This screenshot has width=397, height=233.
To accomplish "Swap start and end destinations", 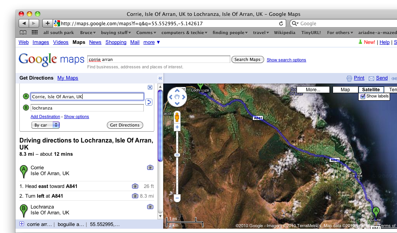I will [149, 103].
